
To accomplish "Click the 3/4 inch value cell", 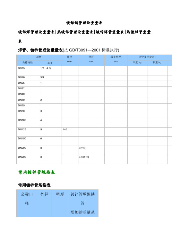I will point(50,78).
